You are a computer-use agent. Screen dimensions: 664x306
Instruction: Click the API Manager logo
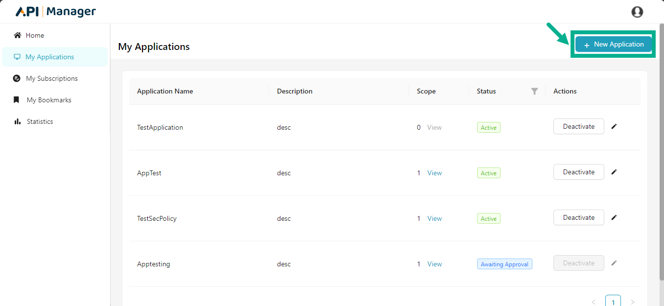tap(56, 12)
